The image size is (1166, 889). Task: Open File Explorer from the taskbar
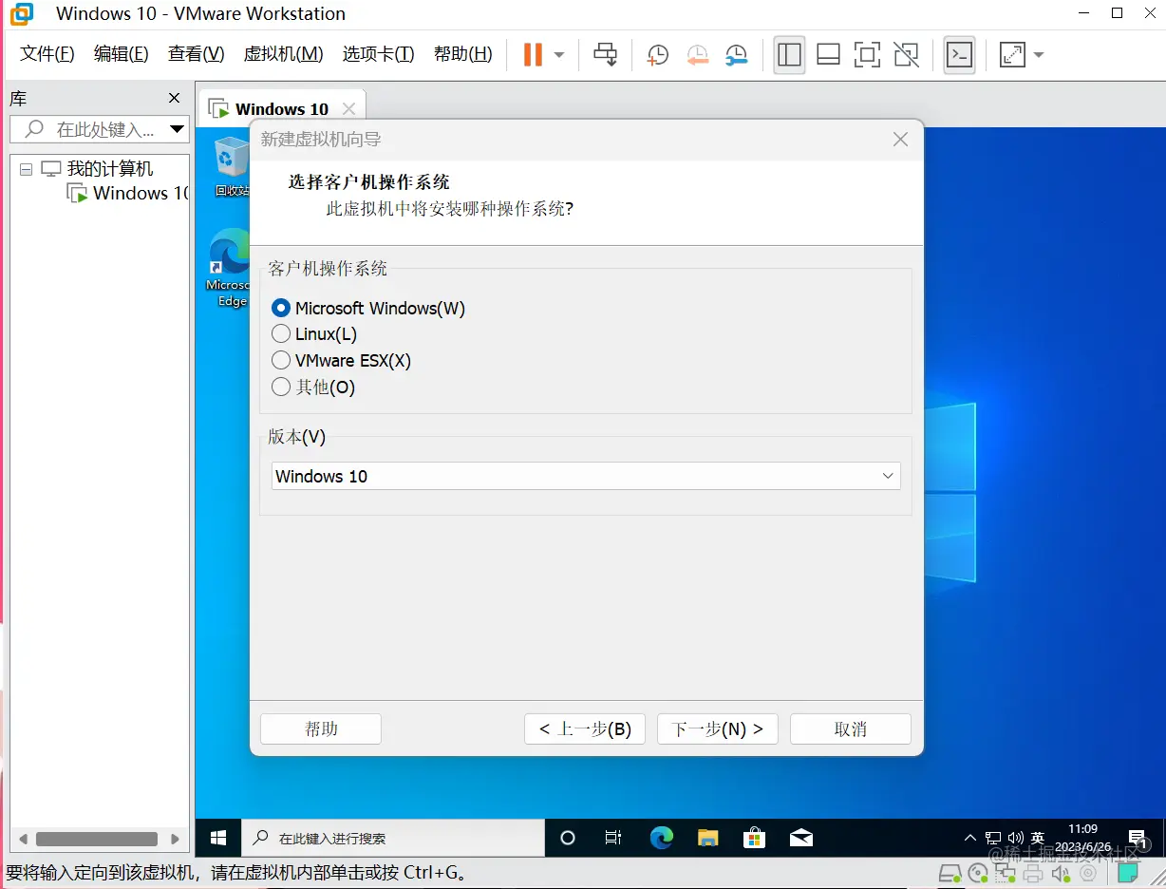(707, 838)
